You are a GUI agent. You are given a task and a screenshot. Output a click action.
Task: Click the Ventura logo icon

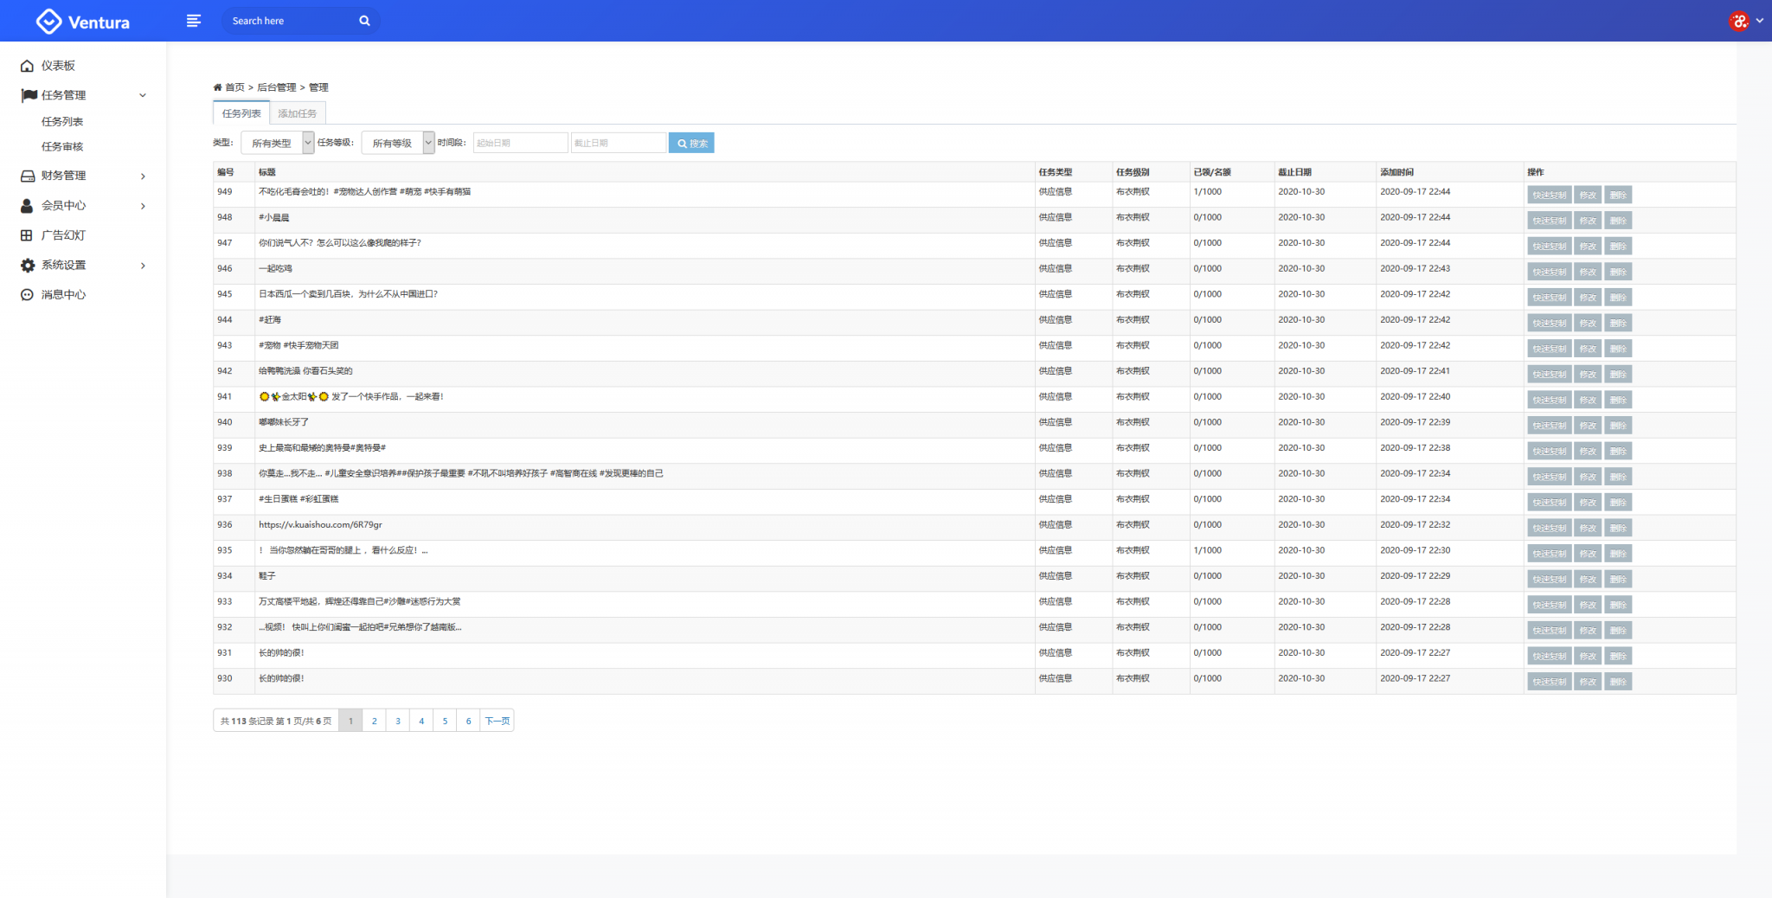click(x=48, y=22)
